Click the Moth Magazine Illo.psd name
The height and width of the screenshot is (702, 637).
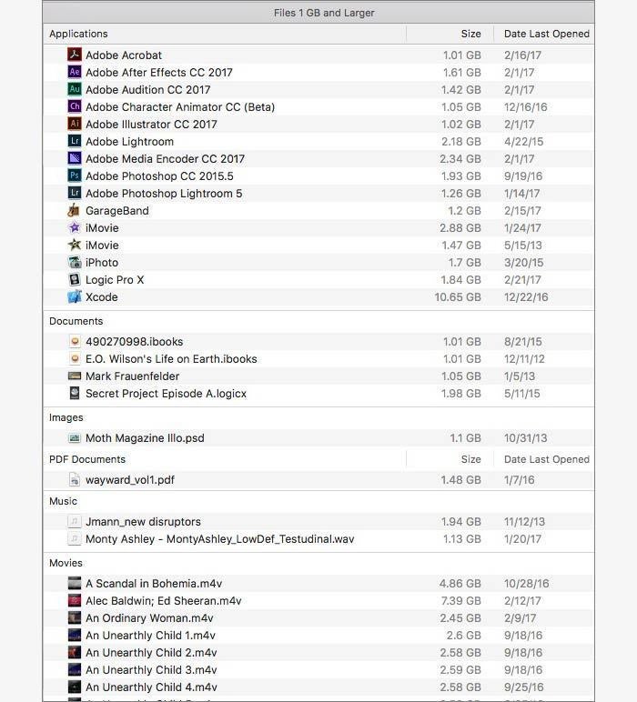145,438
